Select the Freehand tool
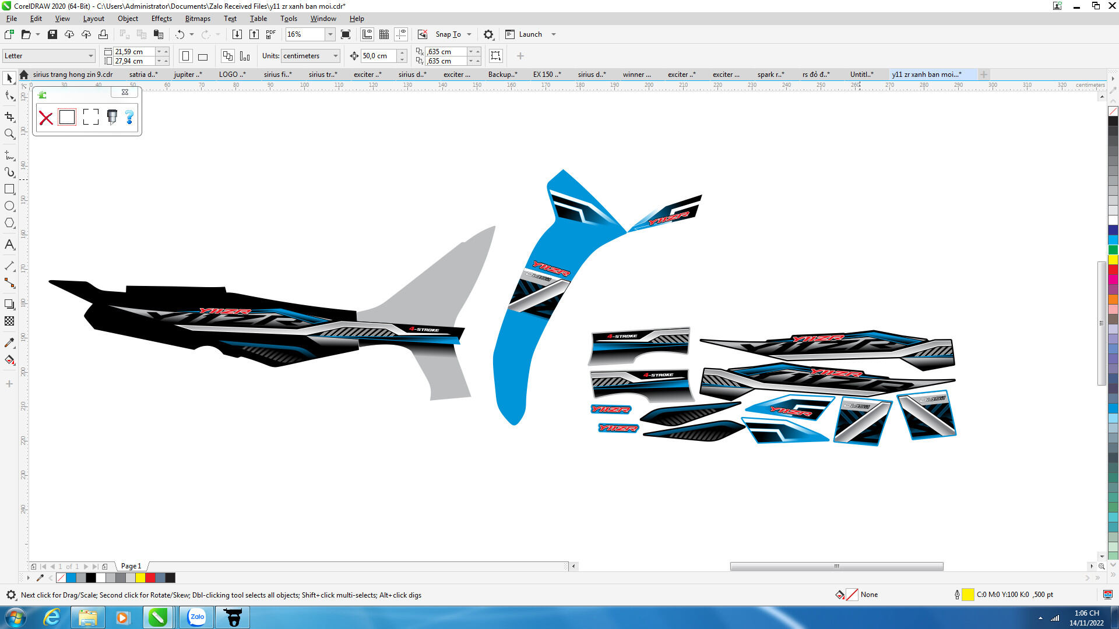1119x629 pixels. [9, 156]
